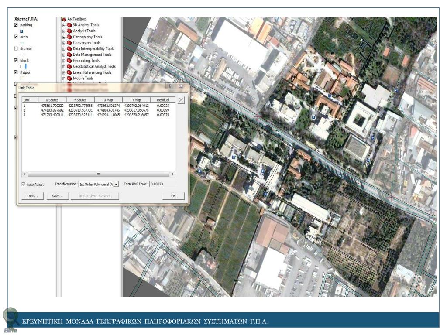Click the Save... button
The image size is (447, 335).
[x=57, y=196]
